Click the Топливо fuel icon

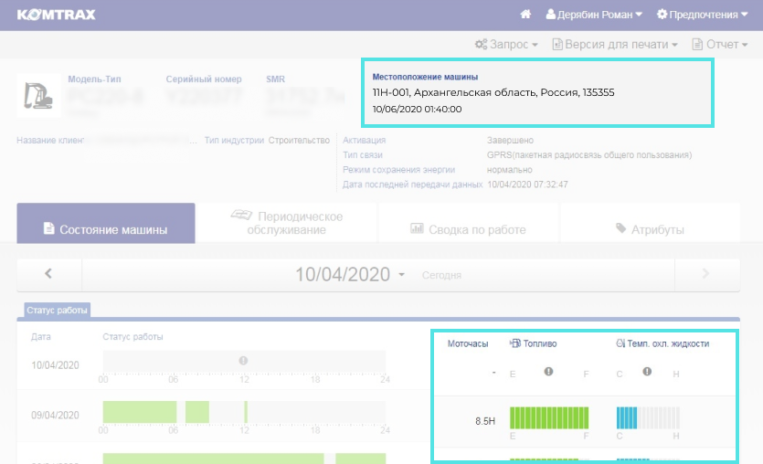[x=514, y=343]
